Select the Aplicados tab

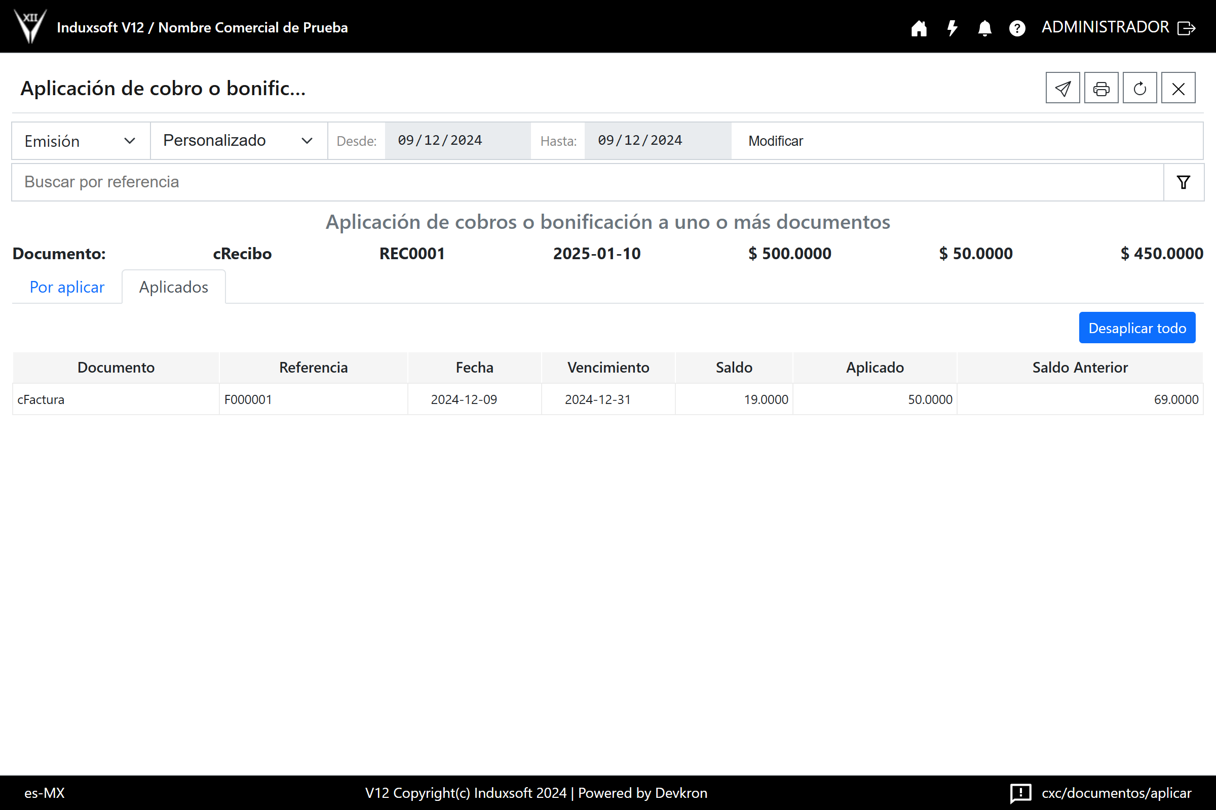[x=173, y=287]
